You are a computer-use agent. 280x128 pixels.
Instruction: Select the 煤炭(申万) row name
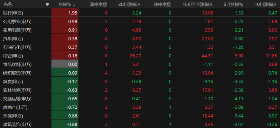tap(13, 82)
